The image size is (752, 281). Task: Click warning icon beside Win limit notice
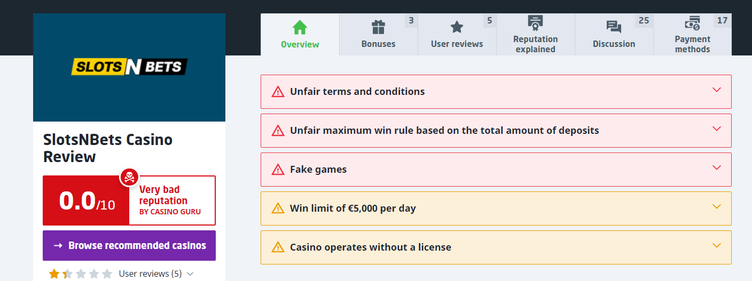pos(278,208)
